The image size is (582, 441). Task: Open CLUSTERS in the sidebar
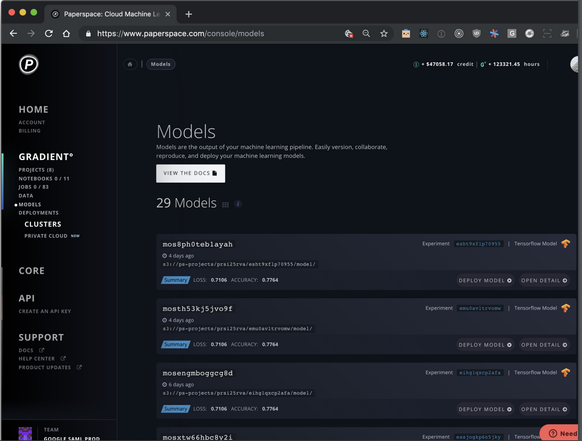(43, 224)
